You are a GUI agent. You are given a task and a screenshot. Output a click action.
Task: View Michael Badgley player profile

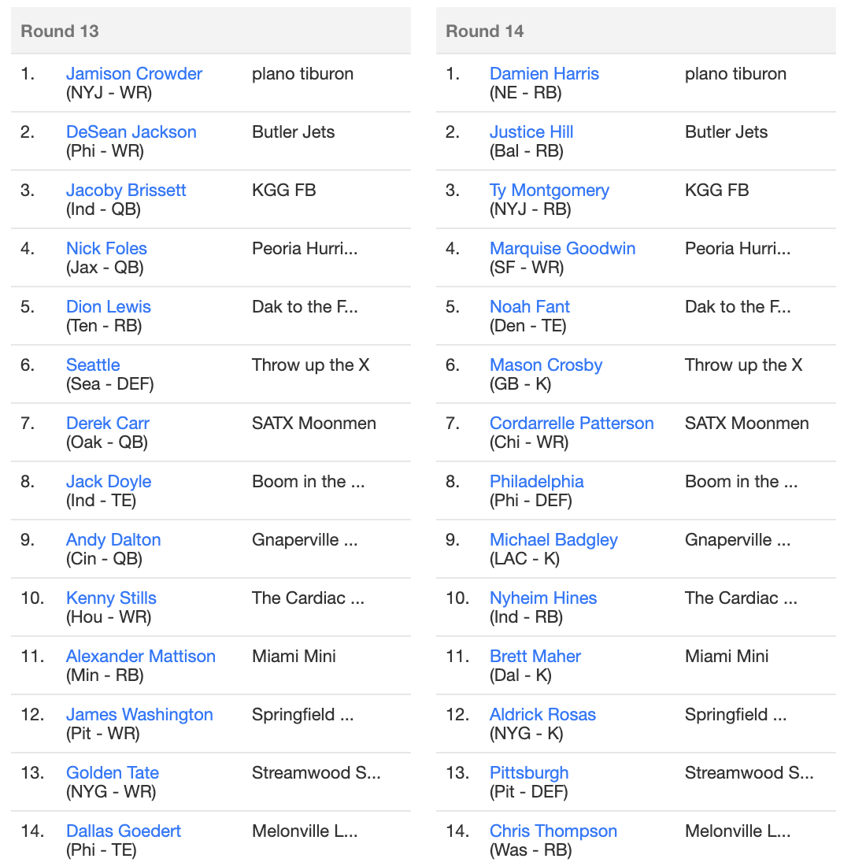point(554,540)
